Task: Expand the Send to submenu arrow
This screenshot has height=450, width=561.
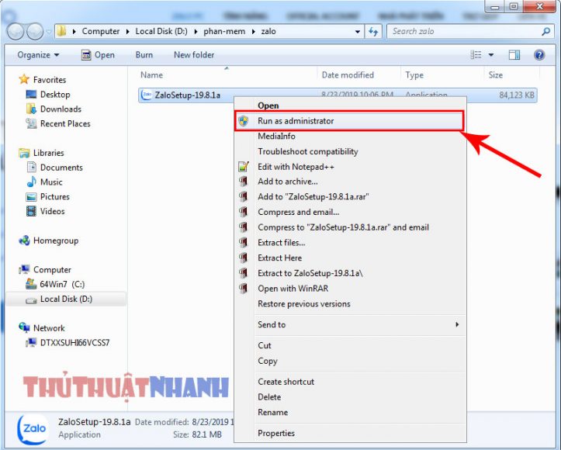Action: [x=457, y=324]
